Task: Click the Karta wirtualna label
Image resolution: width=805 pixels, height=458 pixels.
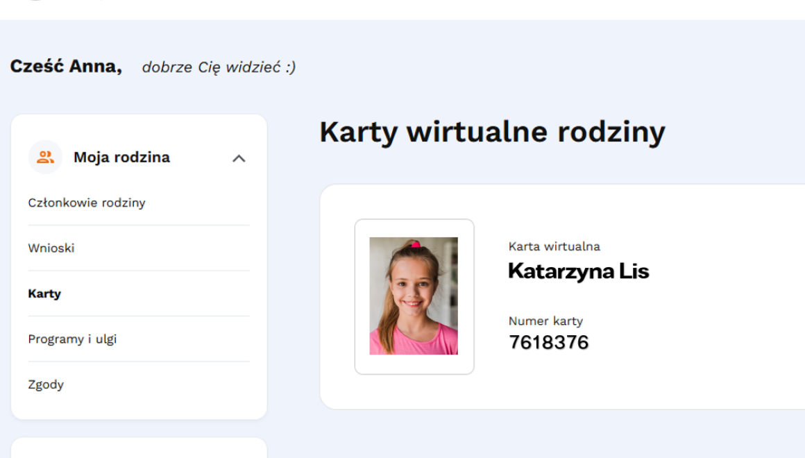Action: click(554, 246)
